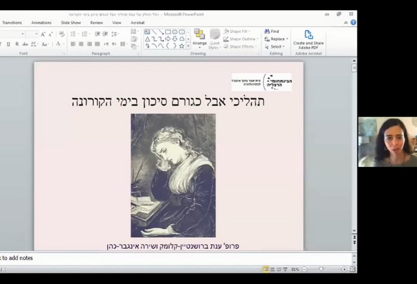The image size is (417, 284).
Task: Open the Slide Show tab
Action: pos(71,23)
